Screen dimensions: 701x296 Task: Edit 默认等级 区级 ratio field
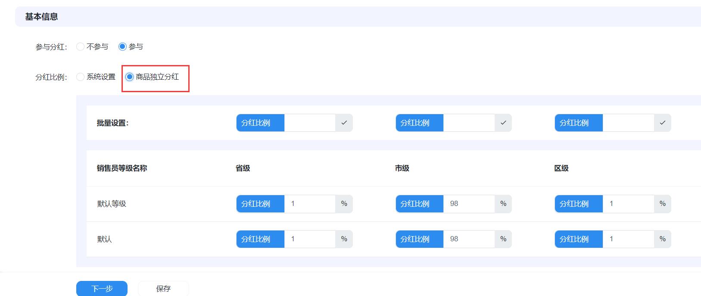pos(628,204)
